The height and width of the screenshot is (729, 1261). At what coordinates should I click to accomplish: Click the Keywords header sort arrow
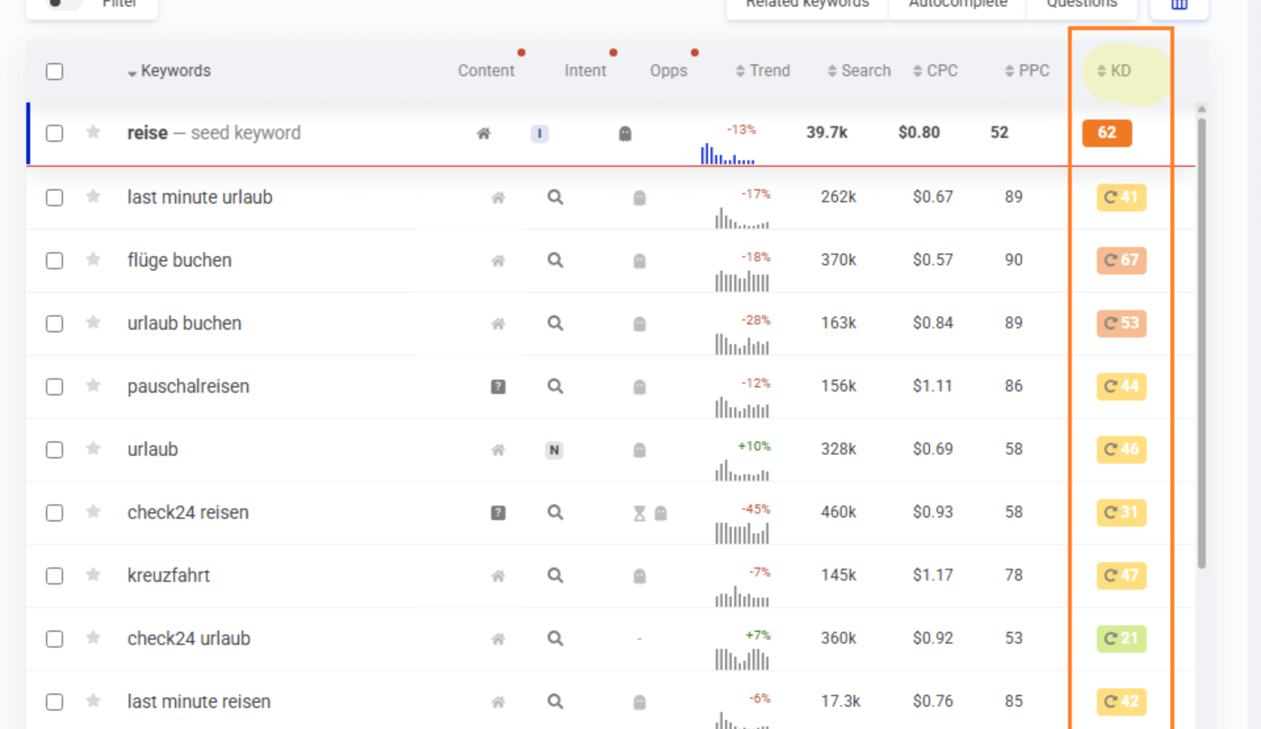(132, 72)
